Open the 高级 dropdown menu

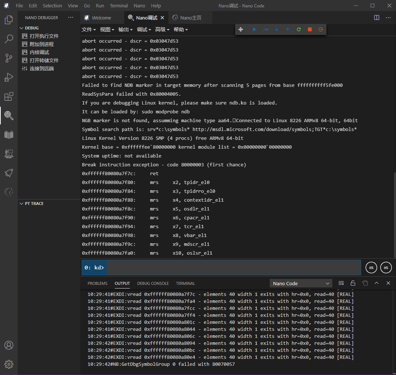(x=162, y=29)
